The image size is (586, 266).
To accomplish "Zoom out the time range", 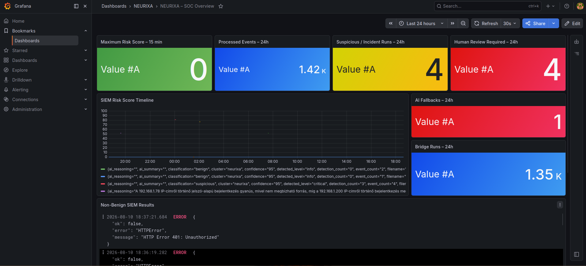I will coord(463,23).
